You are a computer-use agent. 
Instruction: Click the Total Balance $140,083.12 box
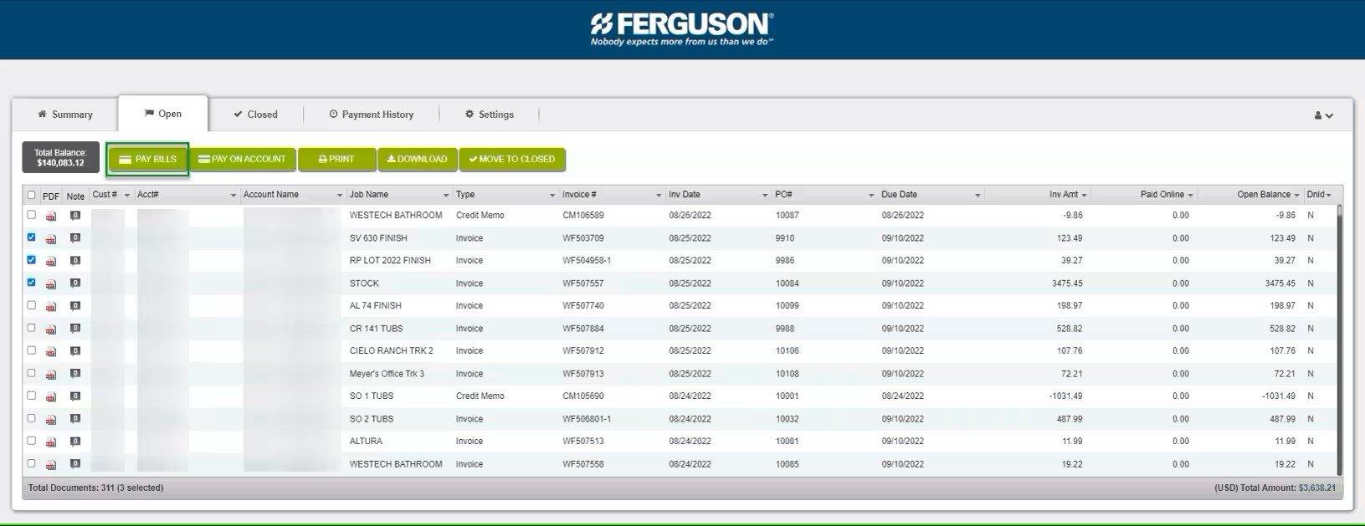[x=60, y=157]
